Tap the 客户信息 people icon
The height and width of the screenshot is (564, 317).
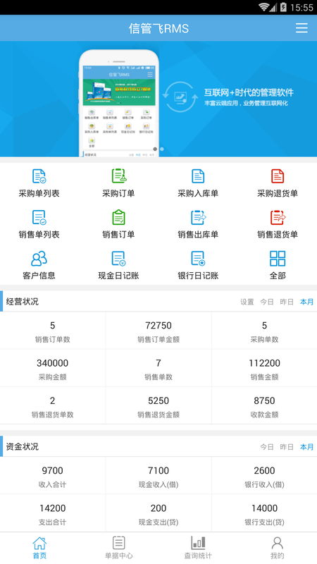pyautogui.click(x=39, y=259)
